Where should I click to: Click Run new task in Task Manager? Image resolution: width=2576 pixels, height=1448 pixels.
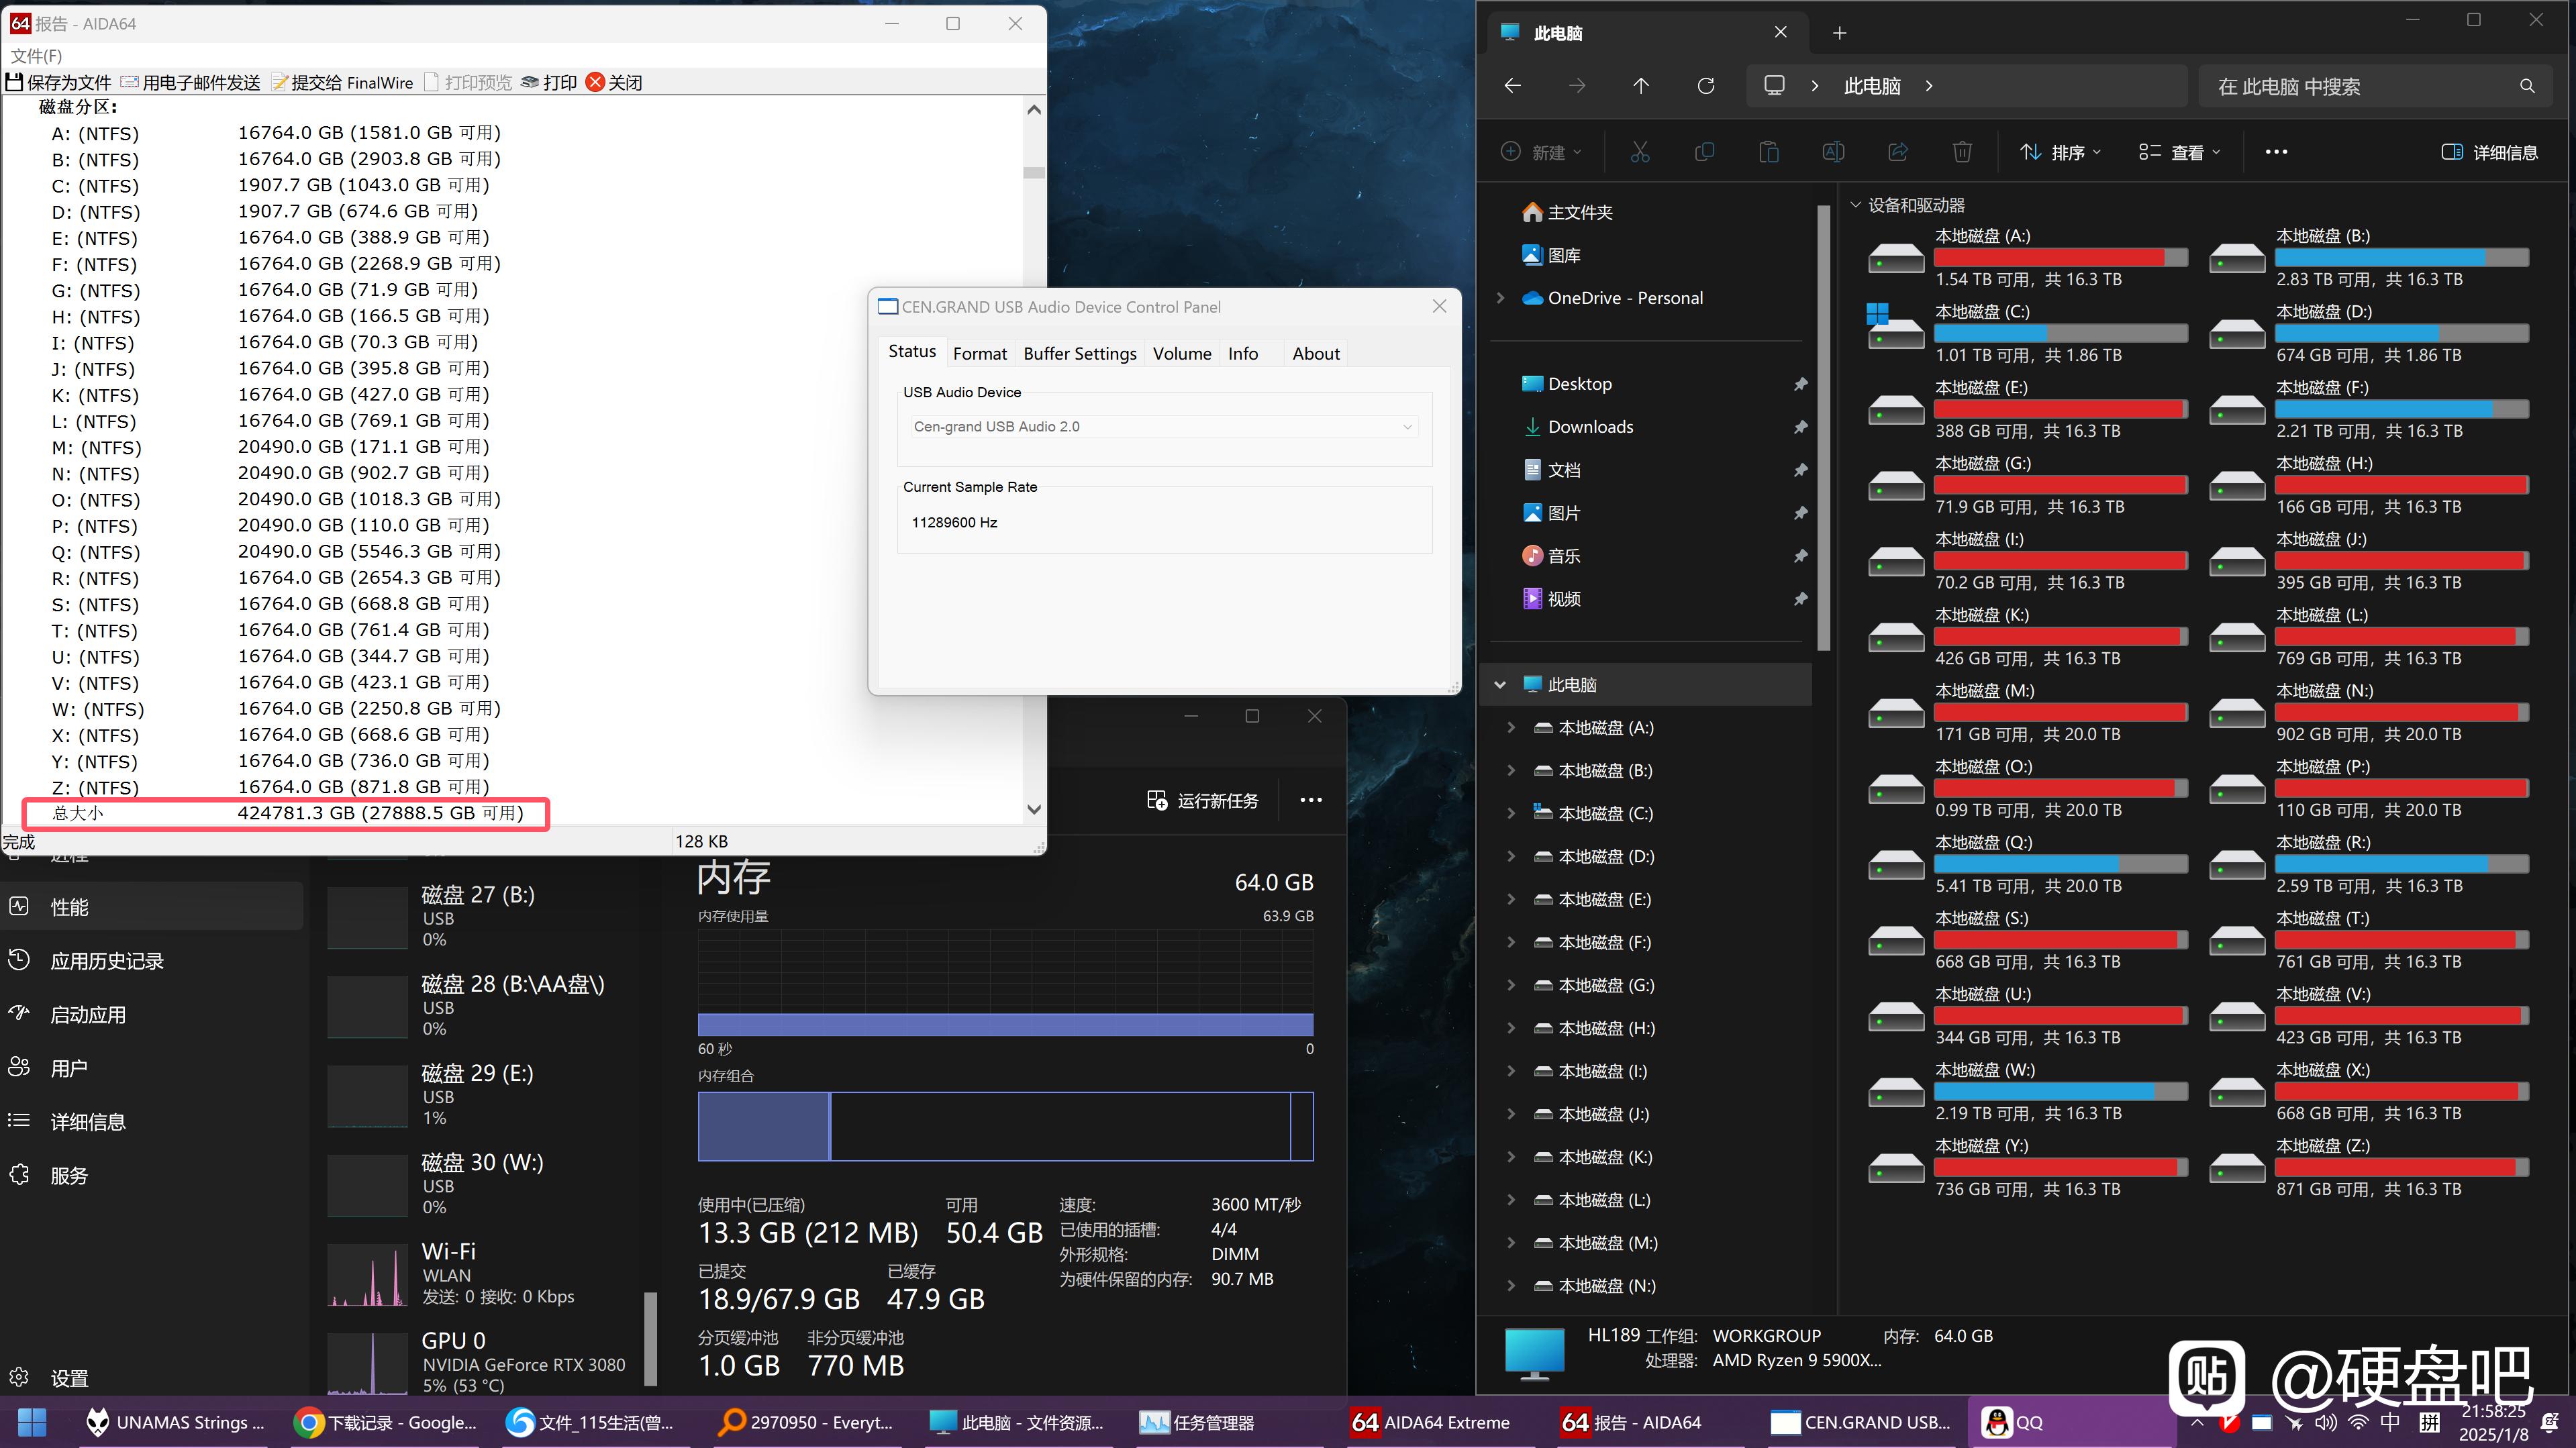click(1203, 800)
